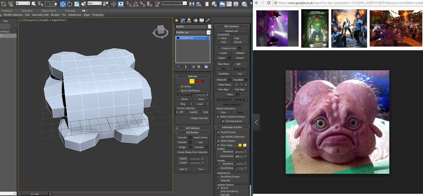Open the Subdivision ribbon panel

click(x=75, y=15)
